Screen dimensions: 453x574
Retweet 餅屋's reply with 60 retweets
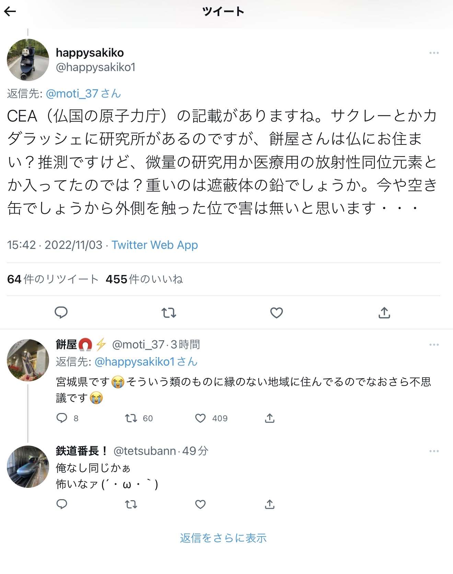(131, 418)
